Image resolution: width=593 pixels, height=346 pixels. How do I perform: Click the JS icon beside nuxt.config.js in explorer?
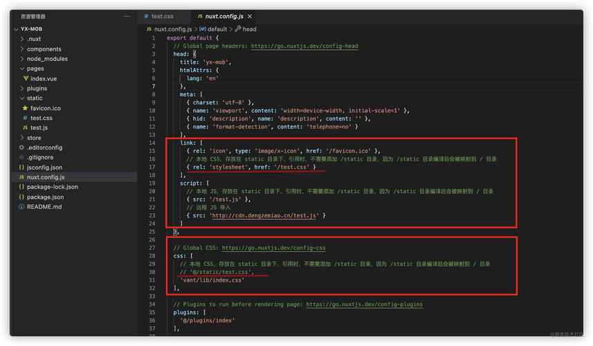pyautogui.click(x=21, y=176)
